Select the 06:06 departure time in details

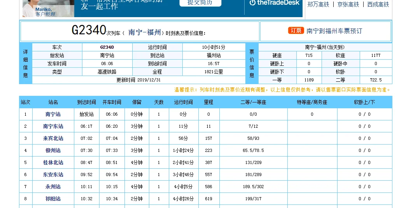[x=107, y=63]
